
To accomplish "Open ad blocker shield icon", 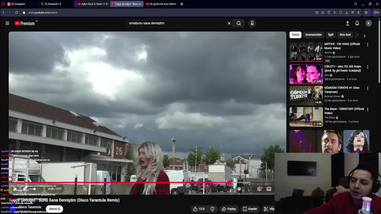I will point(329,12).
